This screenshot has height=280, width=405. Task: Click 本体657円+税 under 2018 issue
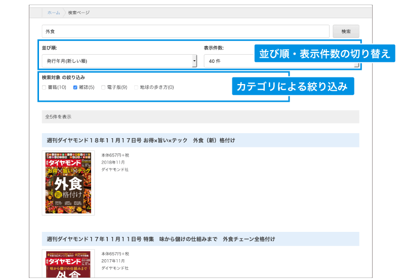pyautogui.click(x=115, y=155)
